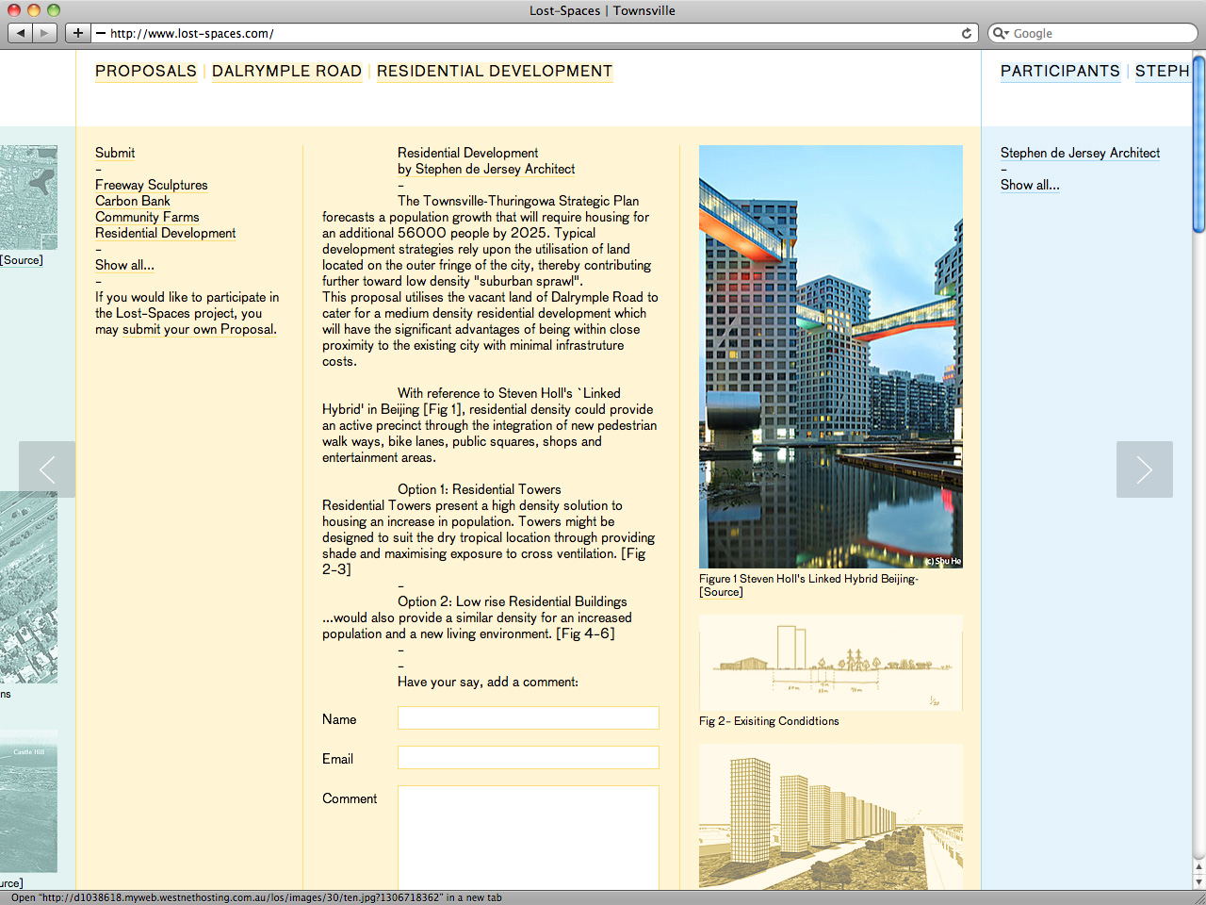Open 'Stephen de Jersey Architect' author link in article
Screen dimensions: 1206x905
point(495,169)
